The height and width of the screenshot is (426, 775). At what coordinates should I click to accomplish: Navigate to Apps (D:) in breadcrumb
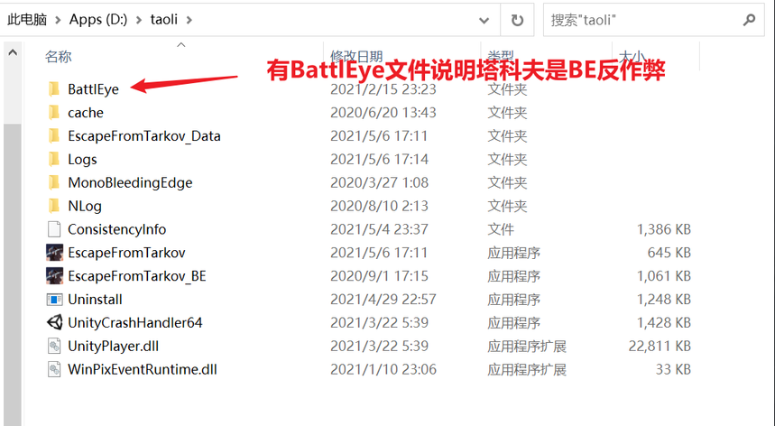click(x=97, y=20)
